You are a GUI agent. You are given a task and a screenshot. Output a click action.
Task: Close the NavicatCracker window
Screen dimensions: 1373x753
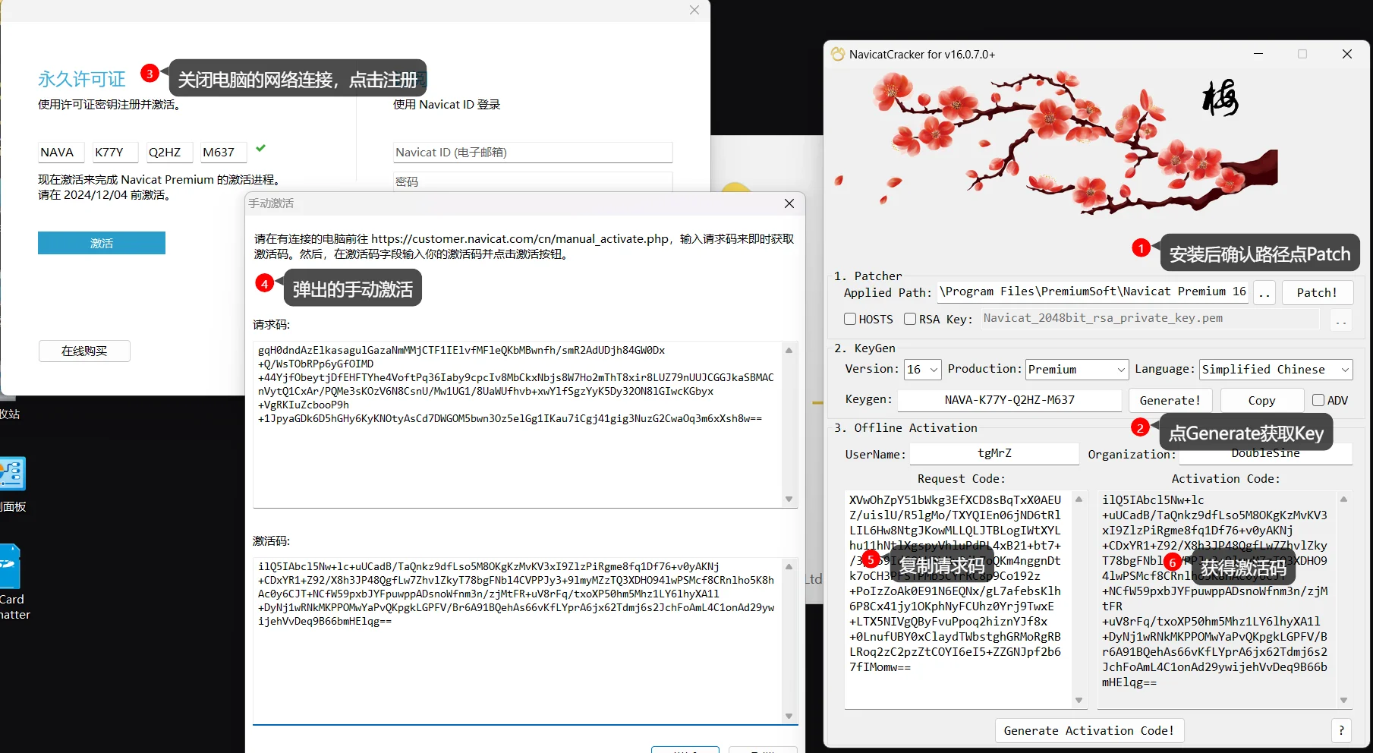1347,54
